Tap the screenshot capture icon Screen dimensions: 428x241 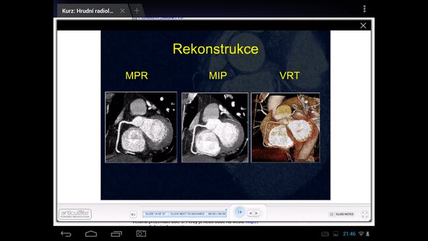141,234
